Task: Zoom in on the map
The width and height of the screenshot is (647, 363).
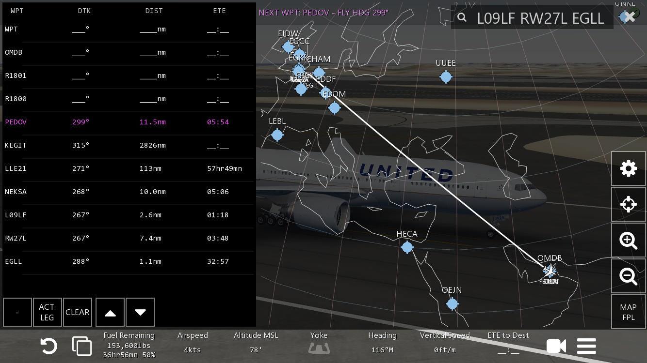Action: coord(629,240)
